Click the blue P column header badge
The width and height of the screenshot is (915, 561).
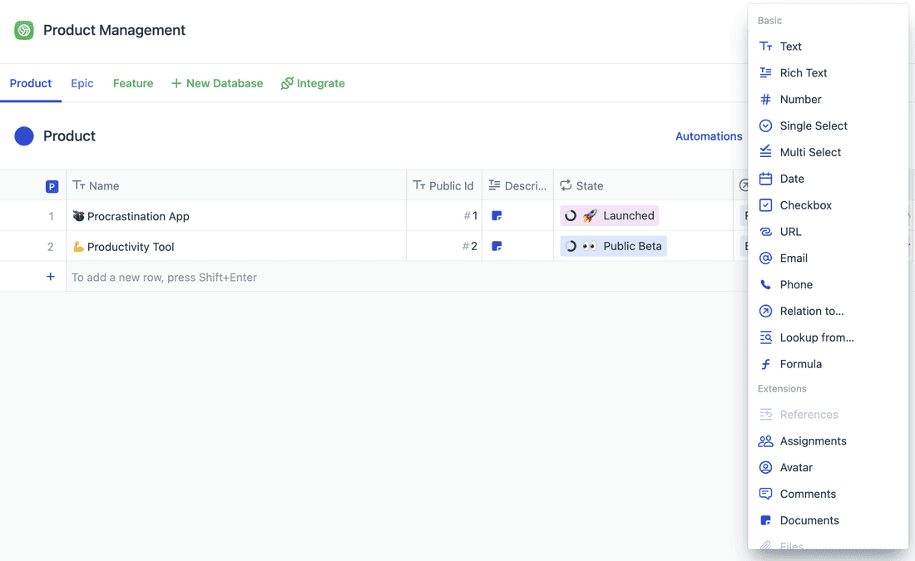pos(52,186)
